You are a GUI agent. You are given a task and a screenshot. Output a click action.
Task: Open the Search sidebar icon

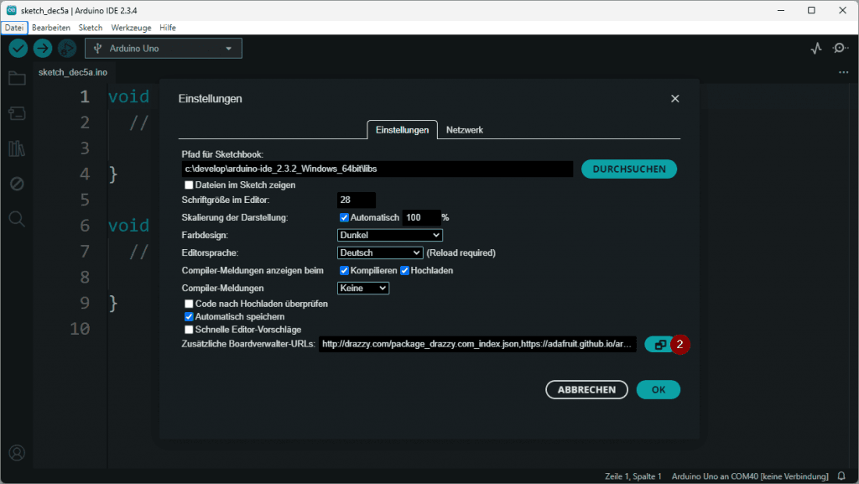(16, 217)
